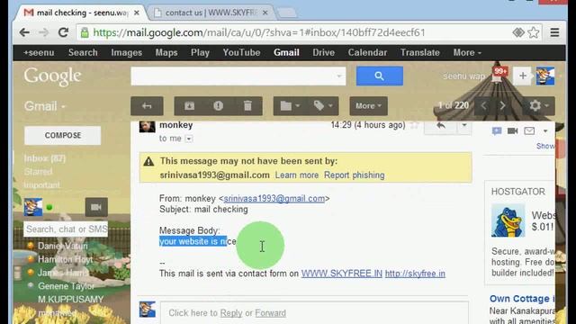Open the account profile picture
This screenshot has width=576, height=324.
click(x=545, y=76)
